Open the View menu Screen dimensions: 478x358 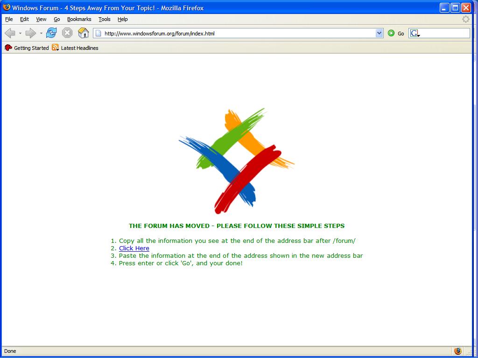tap(41, 19)
